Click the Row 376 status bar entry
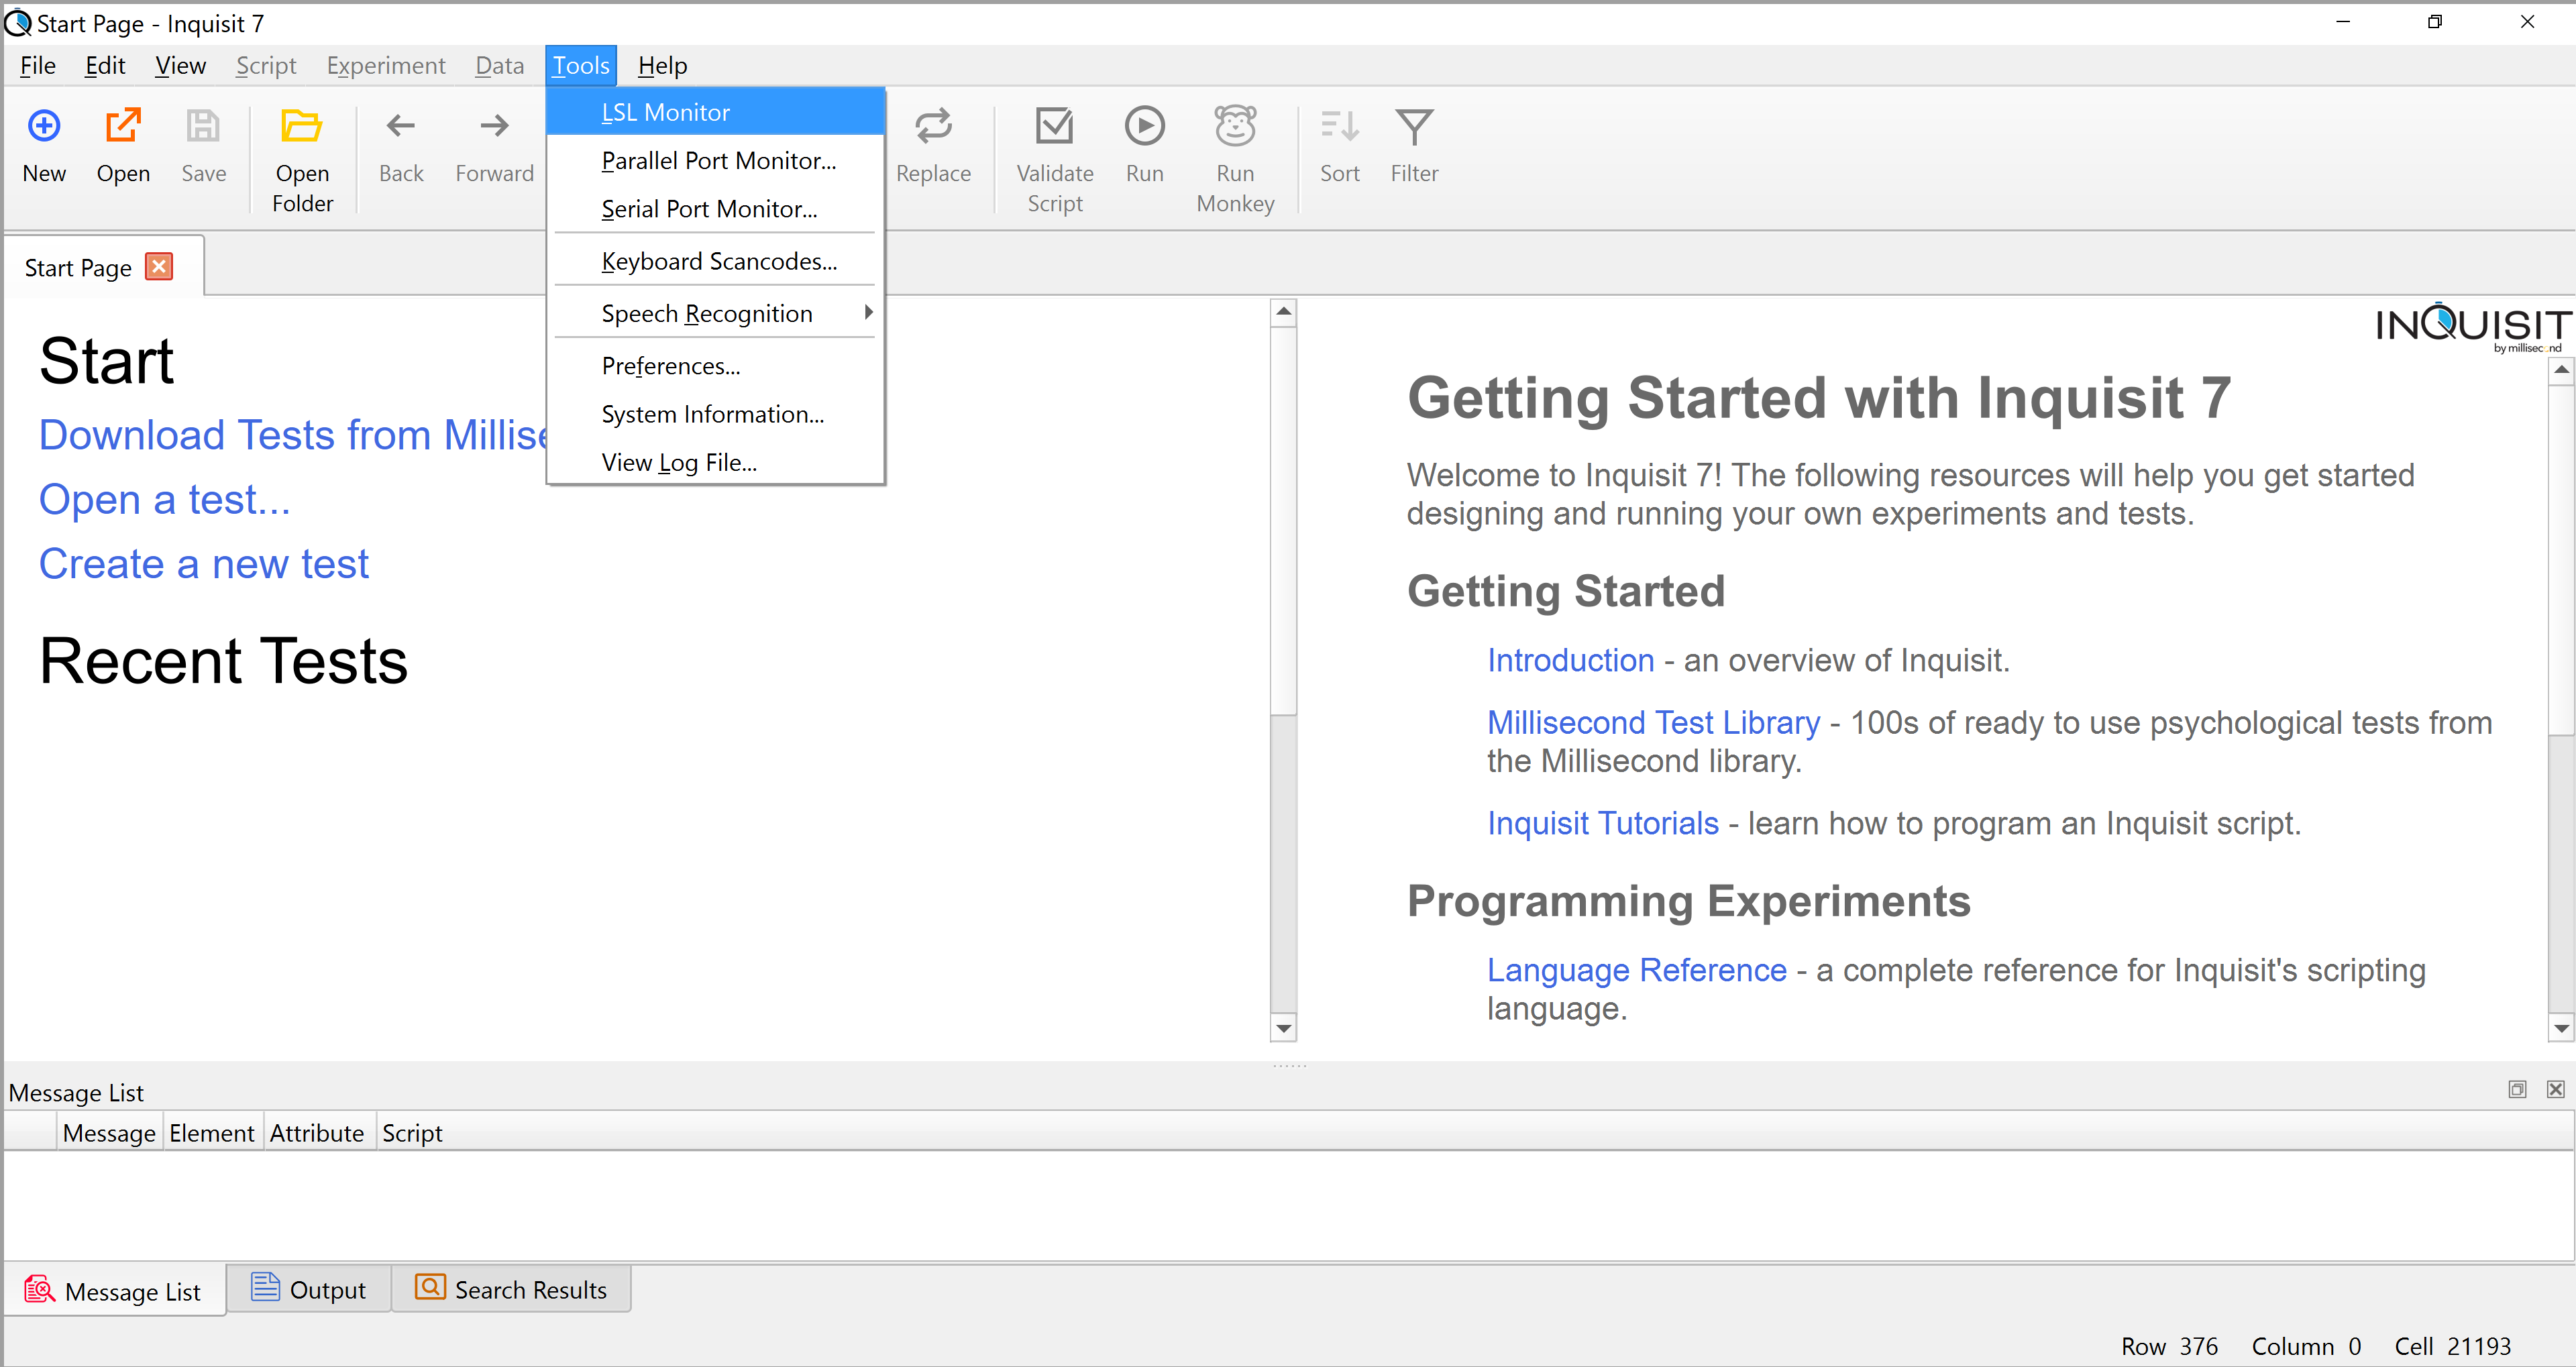Image resolution: width=2576 pixels, height=1367 pixels. click(x=2169, y=1346)
